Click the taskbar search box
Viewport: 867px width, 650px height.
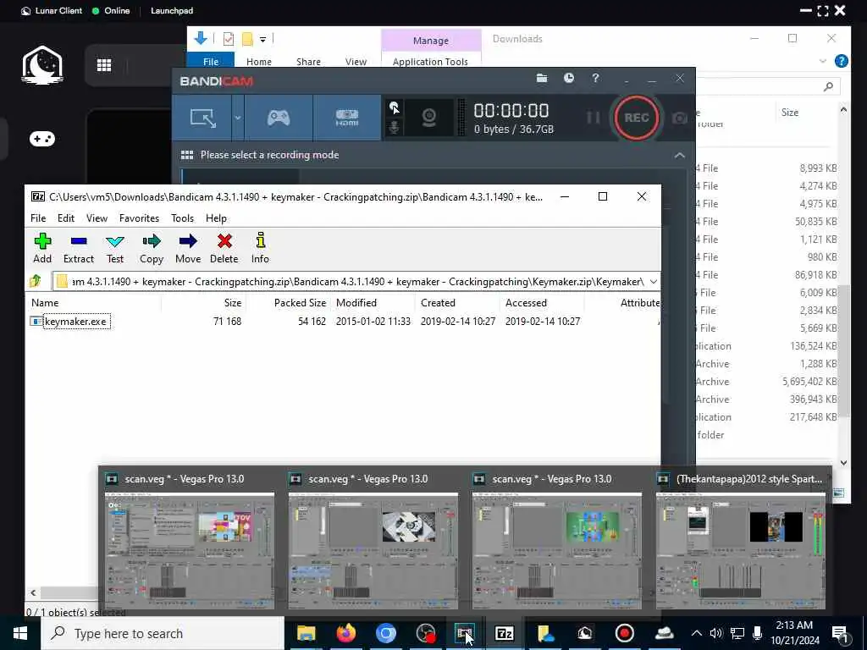(163, 633)
